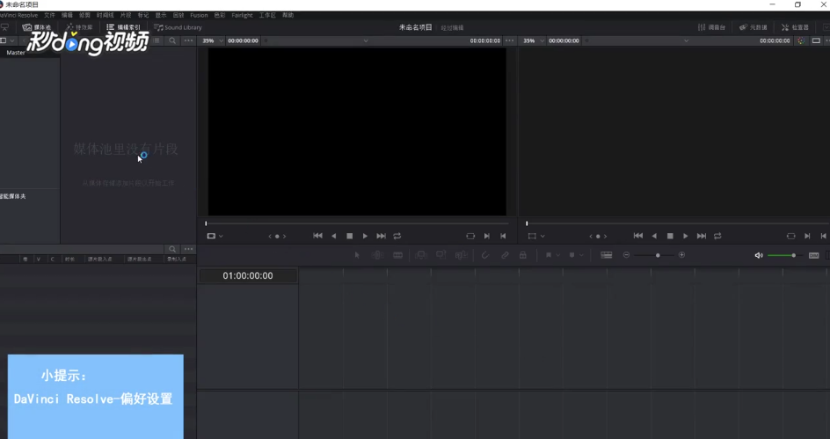
Task: Zoom in timeline with plus button
Action: point(681,255)
